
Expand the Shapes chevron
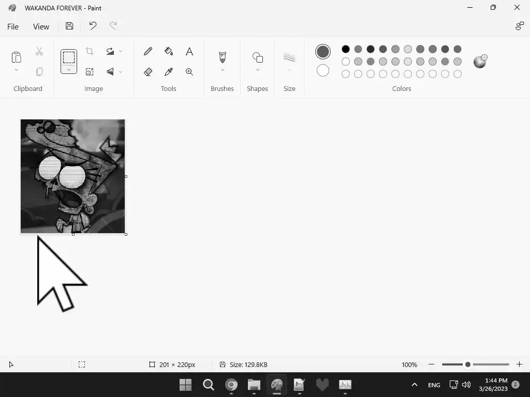(258, 70)
